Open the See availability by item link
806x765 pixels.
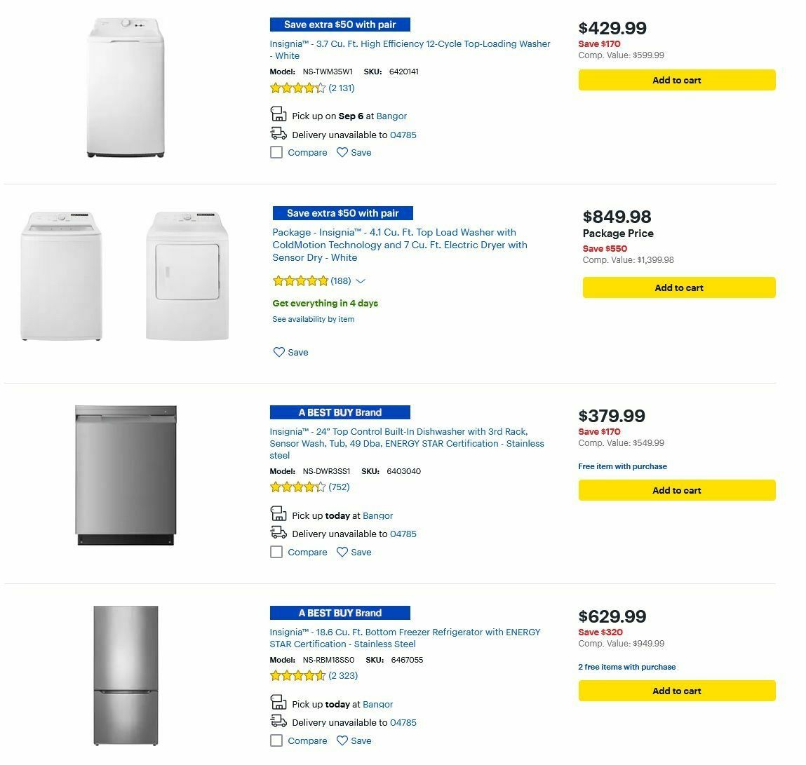click(x=313, y=319)
